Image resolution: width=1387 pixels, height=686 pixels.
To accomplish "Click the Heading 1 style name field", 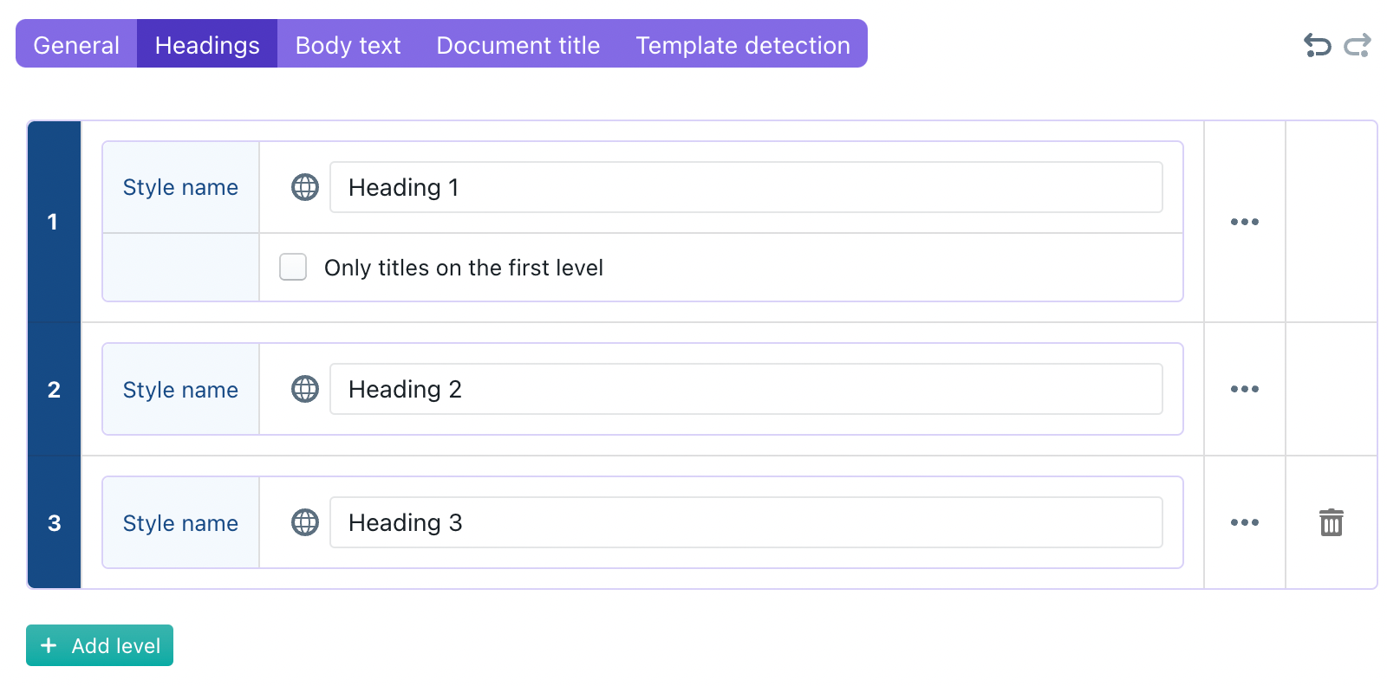I will [x=746, y=187].
